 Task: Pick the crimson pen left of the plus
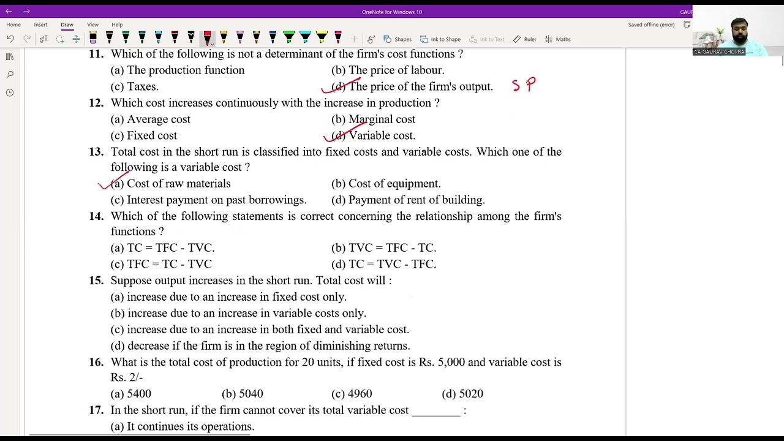[x=338, y=39]
